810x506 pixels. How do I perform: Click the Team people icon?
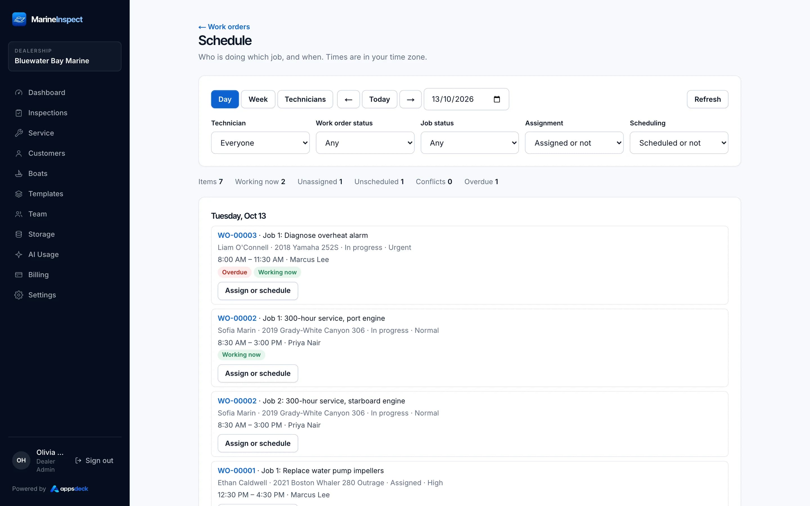[19, 214]
